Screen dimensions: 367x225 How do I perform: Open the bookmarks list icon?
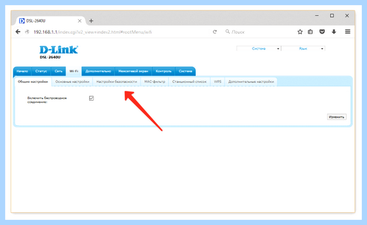coord(310,32)
